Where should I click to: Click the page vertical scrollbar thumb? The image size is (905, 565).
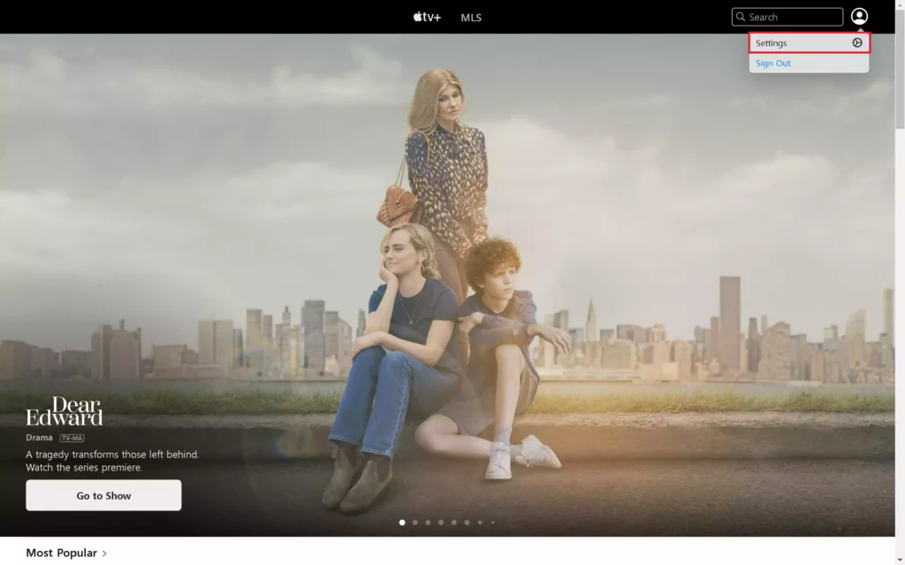point(900,68)
